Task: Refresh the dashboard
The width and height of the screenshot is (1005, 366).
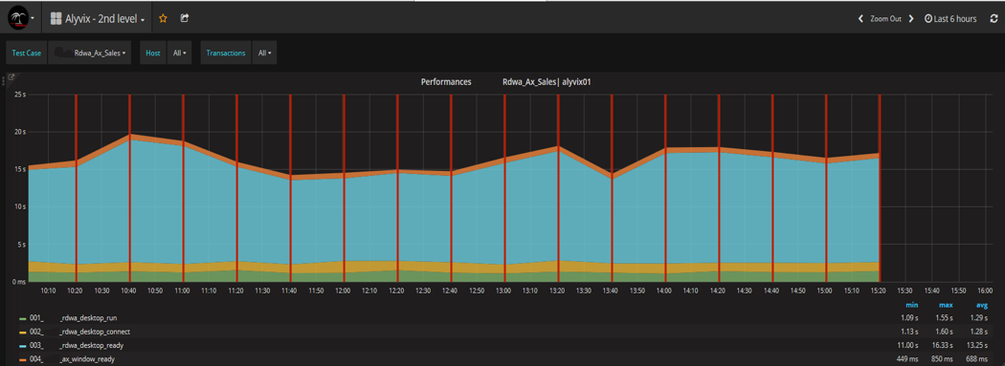Action: pos(994,19)
